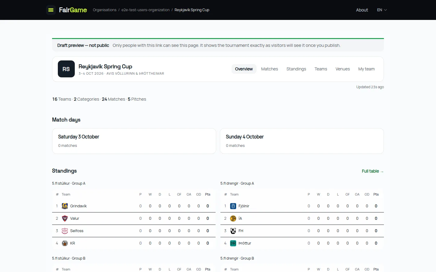436x272 pixels.
Task: Click the FH team crest
Action: [x=233, y=231]
